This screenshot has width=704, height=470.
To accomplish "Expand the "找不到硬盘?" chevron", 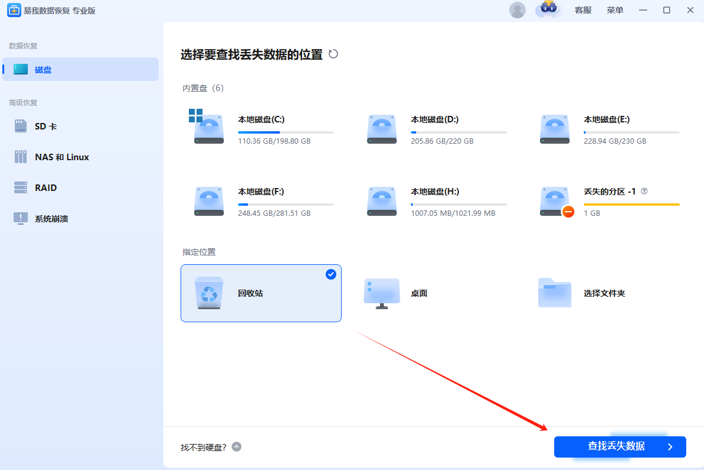I will click(237, 447).
